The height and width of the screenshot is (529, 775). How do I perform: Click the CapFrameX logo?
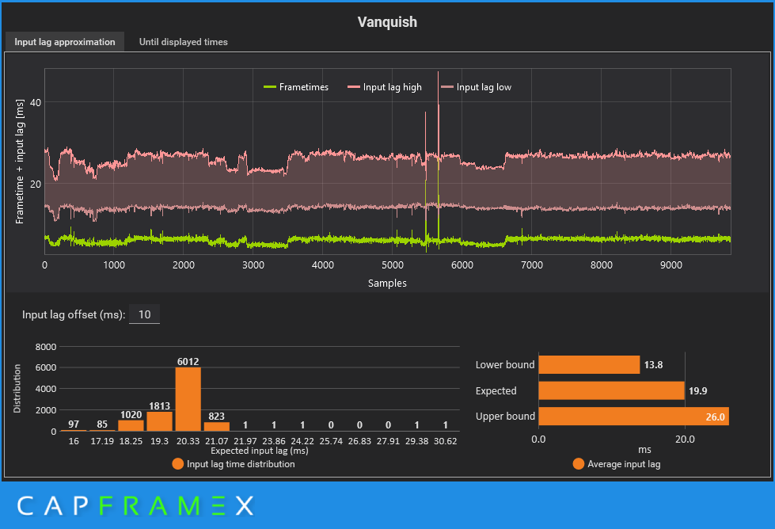tap(135, 506)
